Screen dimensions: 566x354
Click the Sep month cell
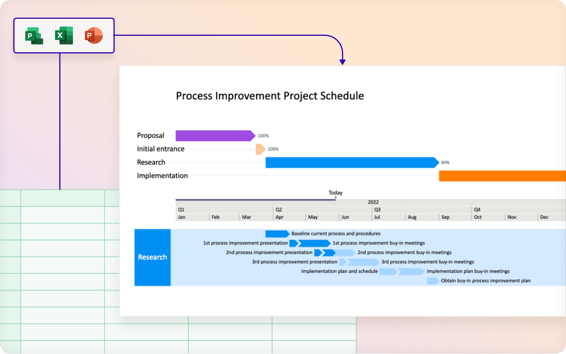click(455, 217)
